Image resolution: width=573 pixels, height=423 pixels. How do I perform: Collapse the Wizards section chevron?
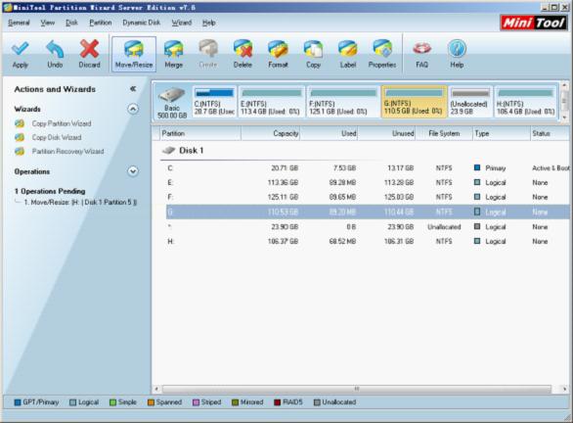133,109
